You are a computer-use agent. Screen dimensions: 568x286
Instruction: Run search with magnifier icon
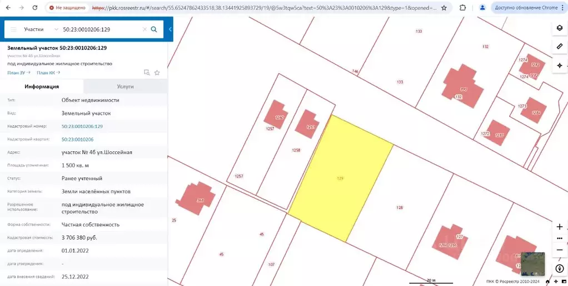point(154,29)
